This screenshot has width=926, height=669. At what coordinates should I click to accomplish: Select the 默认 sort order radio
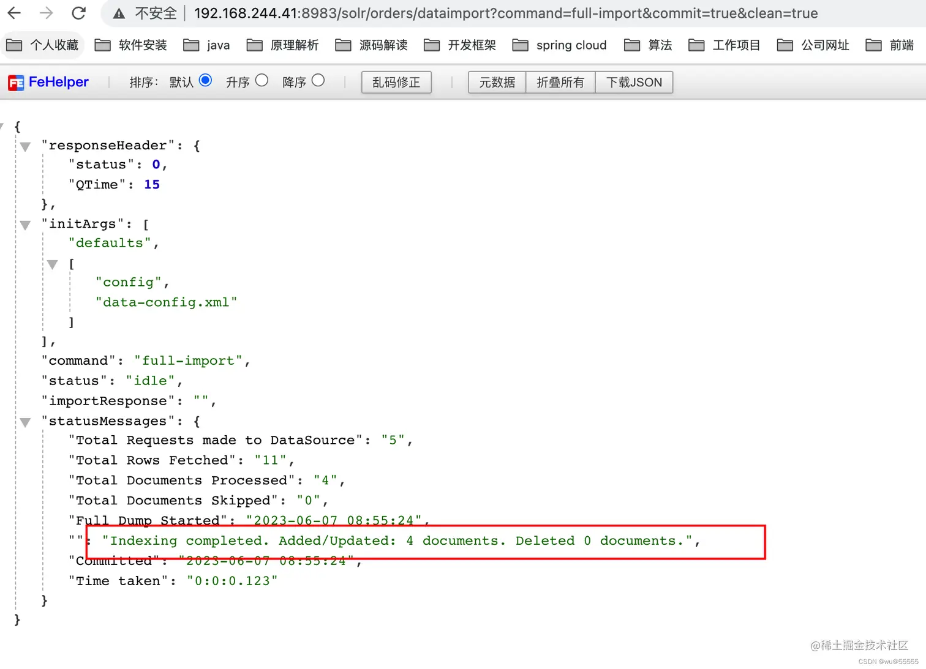206,80
